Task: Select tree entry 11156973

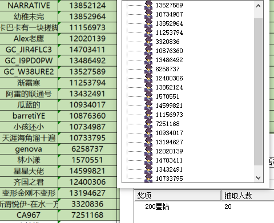Action: [169, 115]
